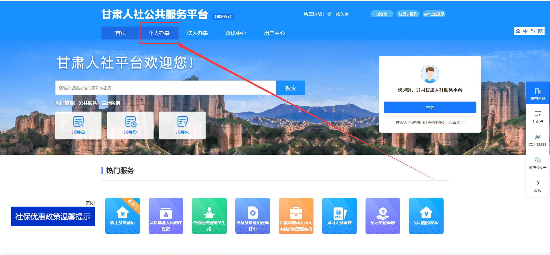This screenshot has width=550, height=255.
Task: Show the 微信公众号 sidebar entry
Action: point(538,163)
